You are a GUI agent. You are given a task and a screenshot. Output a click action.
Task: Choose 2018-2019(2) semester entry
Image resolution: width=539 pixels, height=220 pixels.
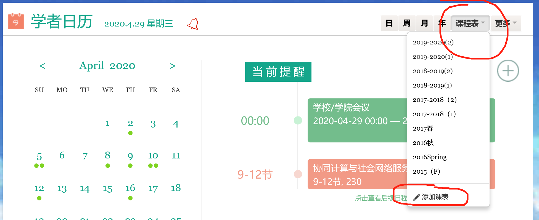tap(433, 71)
